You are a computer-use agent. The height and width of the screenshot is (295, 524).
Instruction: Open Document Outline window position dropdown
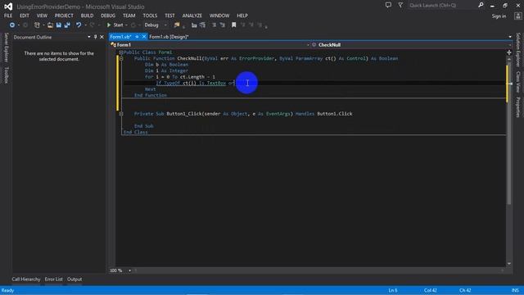(89, 37)
